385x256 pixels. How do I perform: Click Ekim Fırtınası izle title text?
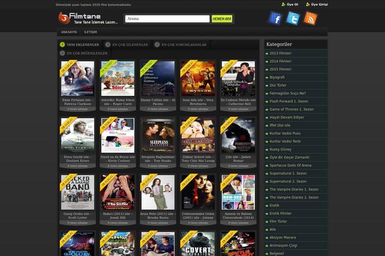pos(78,102)
